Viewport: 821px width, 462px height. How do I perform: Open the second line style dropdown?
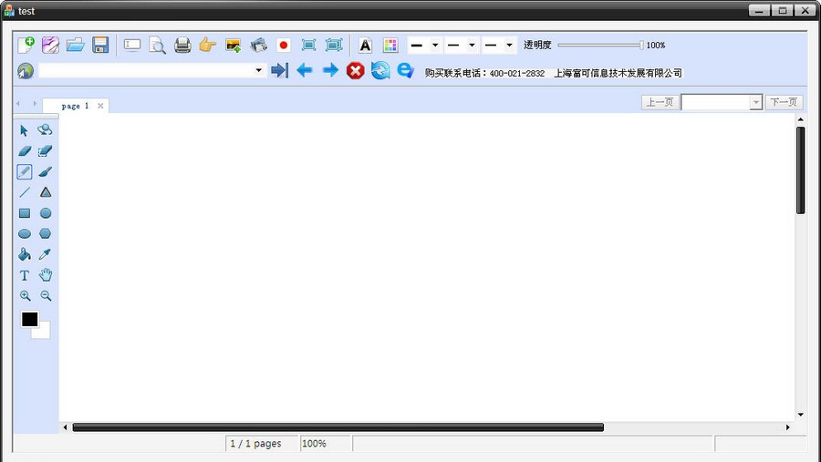click(472, 46)
